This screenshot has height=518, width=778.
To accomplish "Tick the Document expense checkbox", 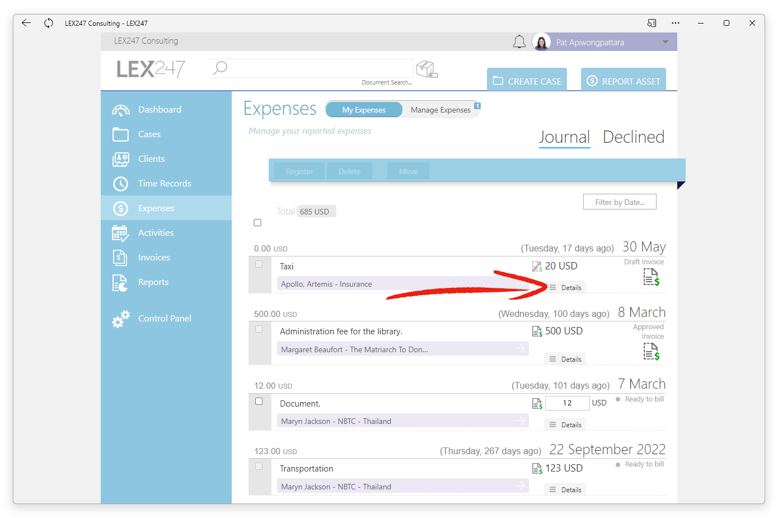I will (x=259, y=402).
